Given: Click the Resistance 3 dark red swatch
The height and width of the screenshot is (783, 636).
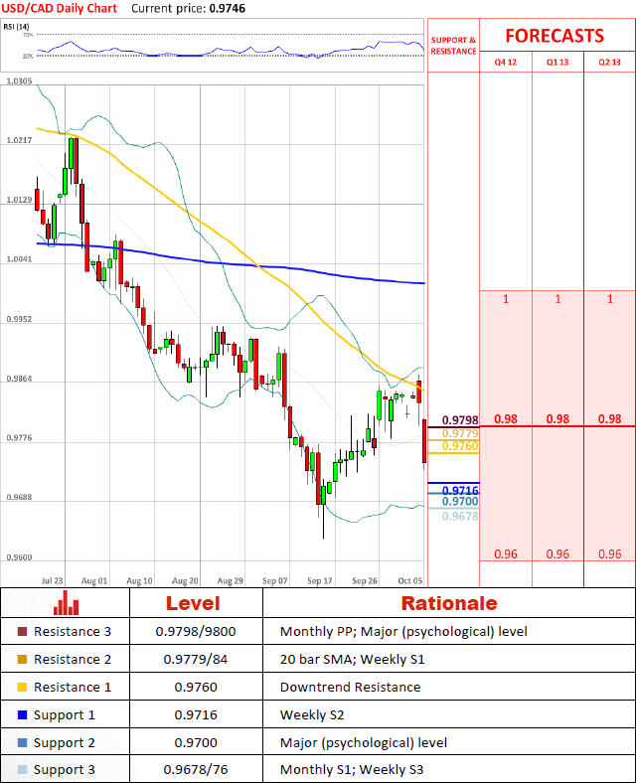Looking at the screenshot, I should [x=23, y=632].
